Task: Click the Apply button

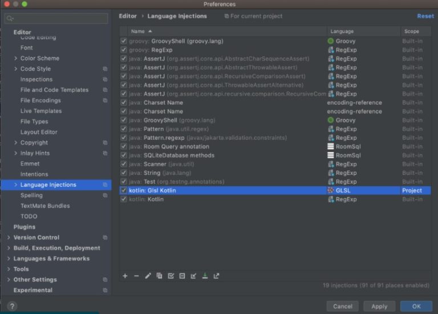Action: coord(379,306)
